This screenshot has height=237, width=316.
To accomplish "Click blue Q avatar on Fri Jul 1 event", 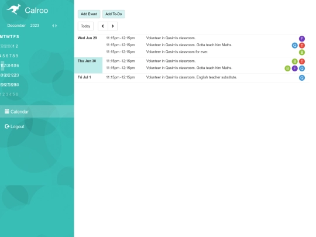I will (302, 78).
